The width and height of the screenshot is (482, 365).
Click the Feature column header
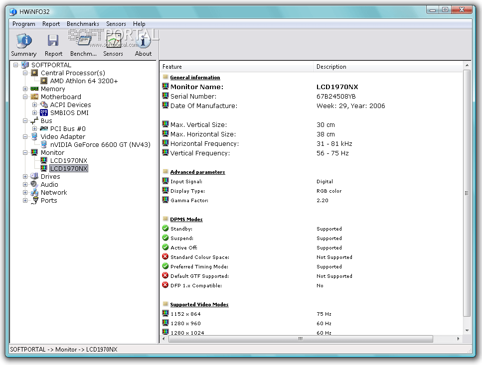(x=236, y=67)
